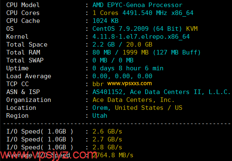The image size is (232, 161).
Task: Open the www.vpsjyz.com red watermark link
Action: click(x=49, y=155)
